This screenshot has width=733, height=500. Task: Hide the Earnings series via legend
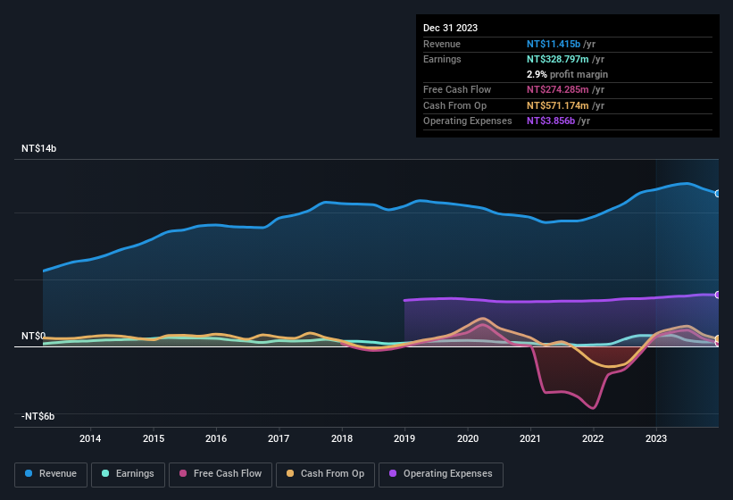[129, 474]
